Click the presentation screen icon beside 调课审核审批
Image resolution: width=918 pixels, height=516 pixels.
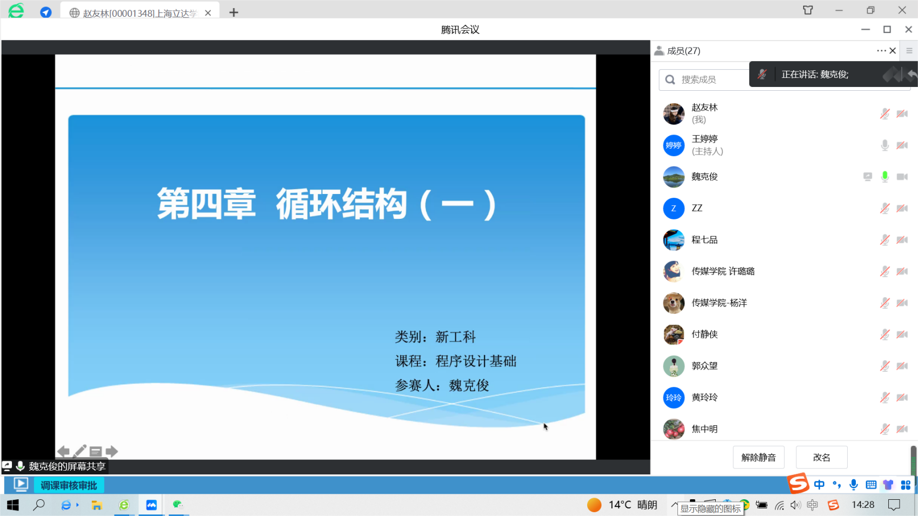(21, 485)
